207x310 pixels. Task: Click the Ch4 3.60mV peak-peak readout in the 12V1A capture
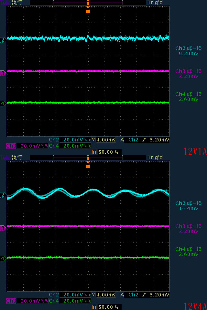tap(189, 99)
